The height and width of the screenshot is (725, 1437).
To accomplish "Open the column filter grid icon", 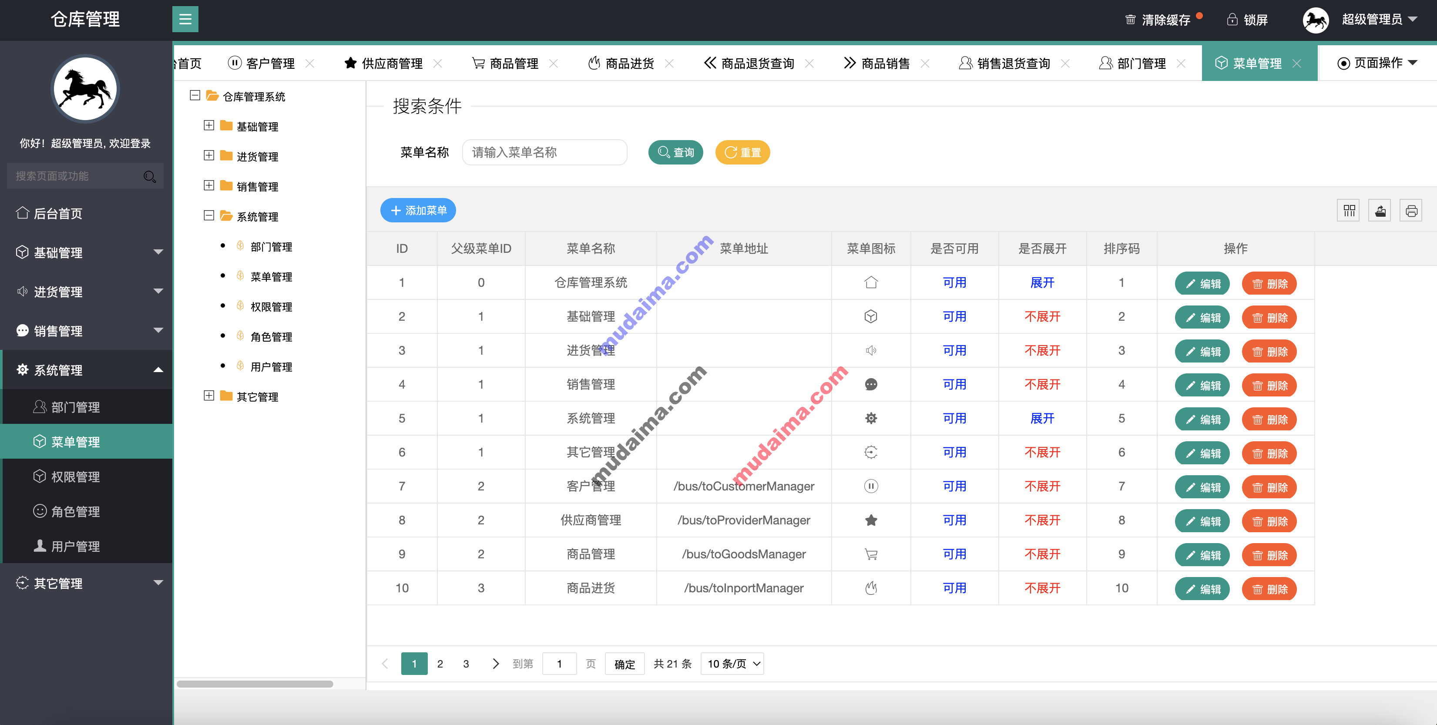I will [1349, 211].
